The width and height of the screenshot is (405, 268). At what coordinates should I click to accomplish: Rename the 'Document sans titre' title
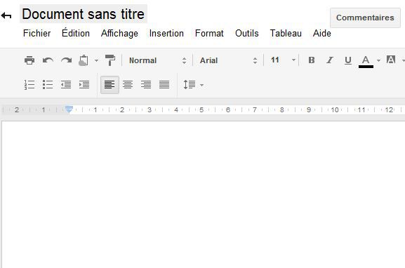pos(83,14)
